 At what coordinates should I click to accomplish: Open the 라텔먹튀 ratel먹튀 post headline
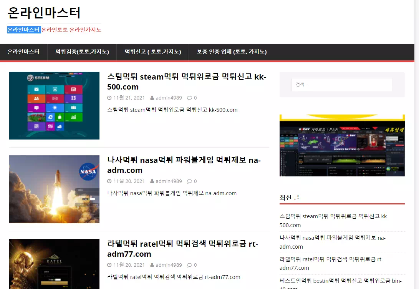[x=182, y=249]
